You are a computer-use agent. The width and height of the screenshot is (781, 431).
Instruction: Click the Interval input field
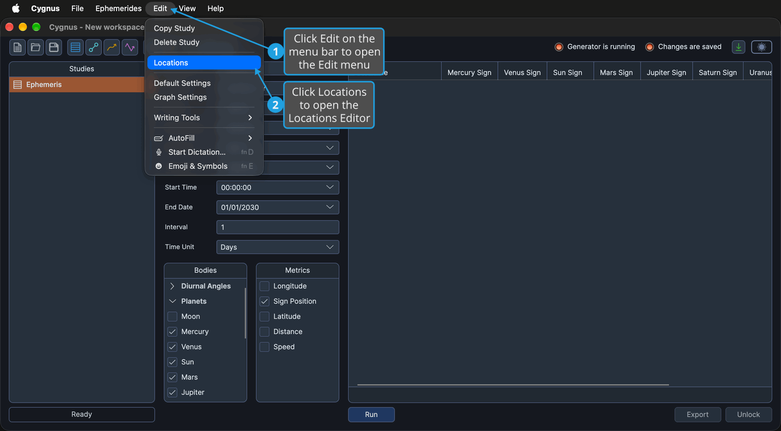click(x=278, y=227)
